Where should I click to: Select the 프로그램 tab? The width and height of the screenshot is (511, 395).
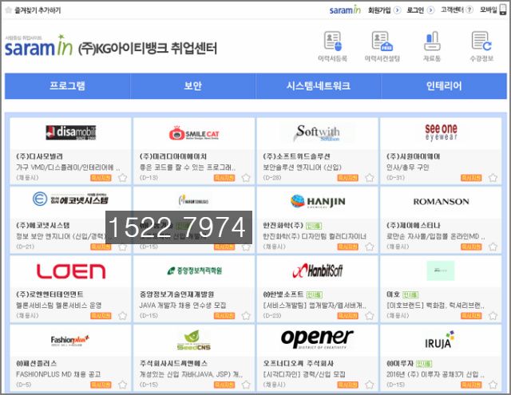pos(67,86)
